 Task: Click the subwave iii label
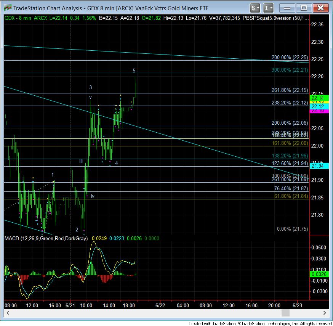pos(81,161)
